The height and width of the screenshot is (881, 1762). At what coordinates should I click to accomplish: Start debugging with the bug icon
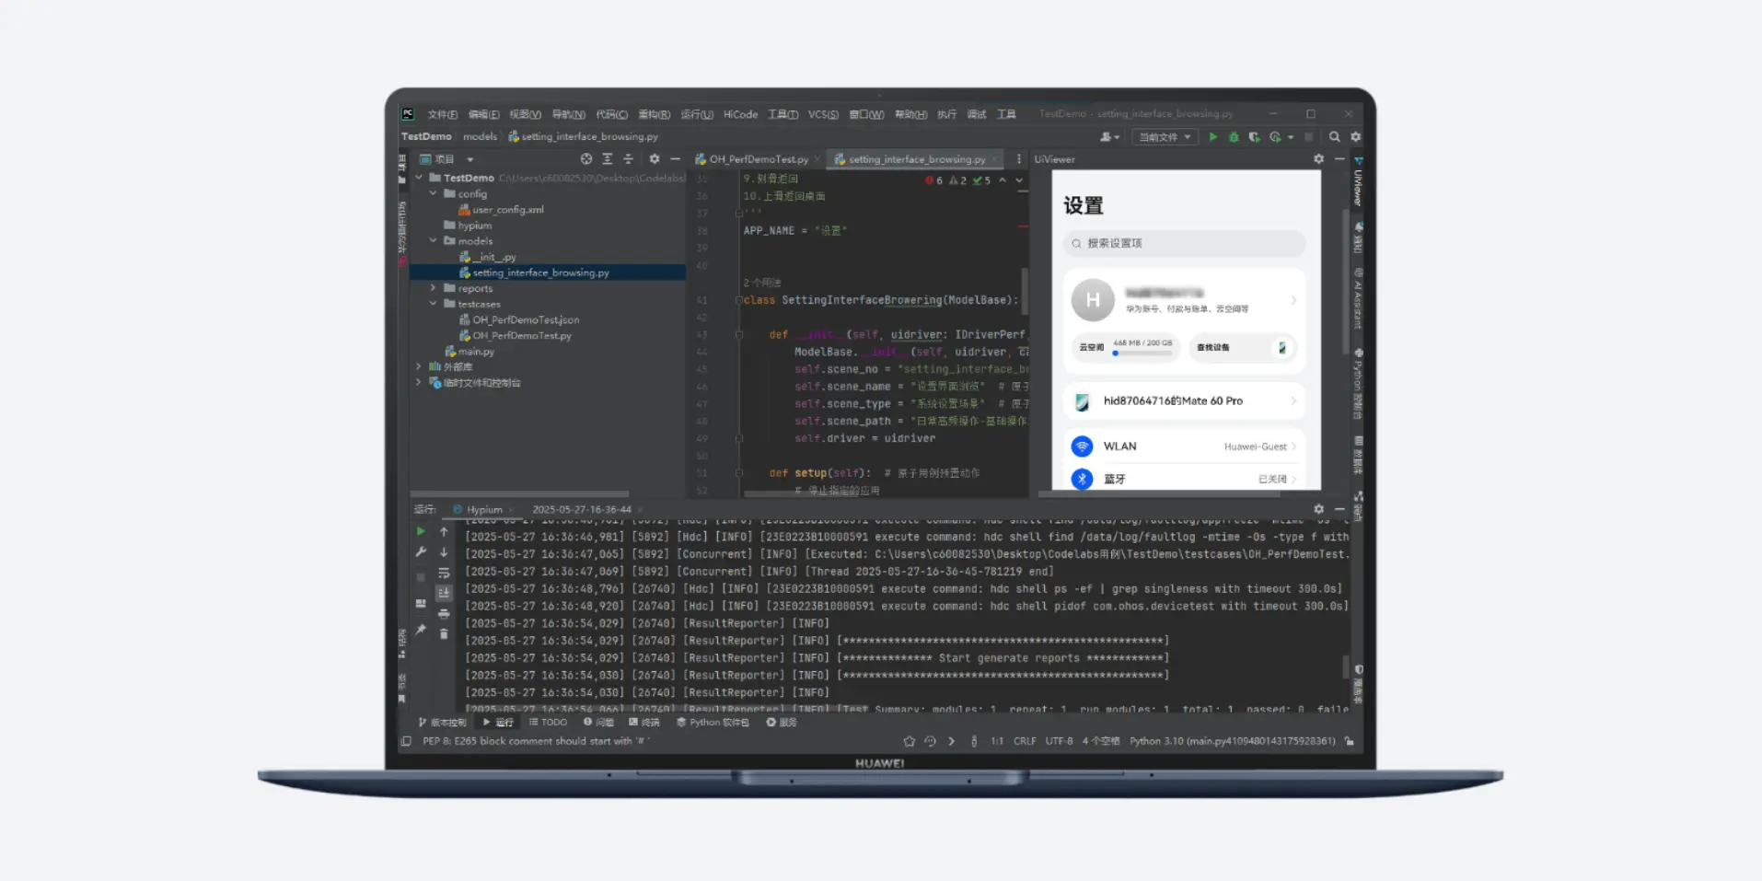click(1234, 137)
